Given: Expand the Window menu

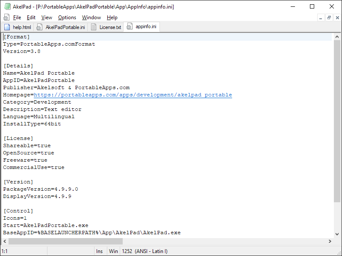Looking at the screenshot, I should pyautogui.click(x=91, y=17).
